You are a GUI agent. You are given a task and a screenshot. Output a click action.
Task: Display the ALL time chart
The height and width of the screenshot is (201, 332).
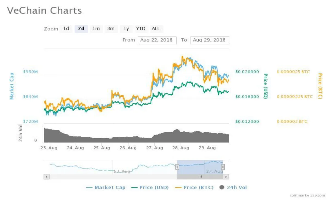point(156,29)
